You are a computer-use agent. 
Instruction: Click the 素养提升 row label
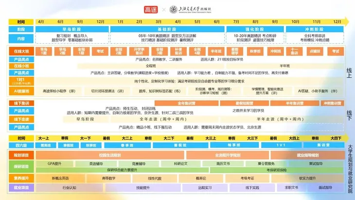point(21,178)
